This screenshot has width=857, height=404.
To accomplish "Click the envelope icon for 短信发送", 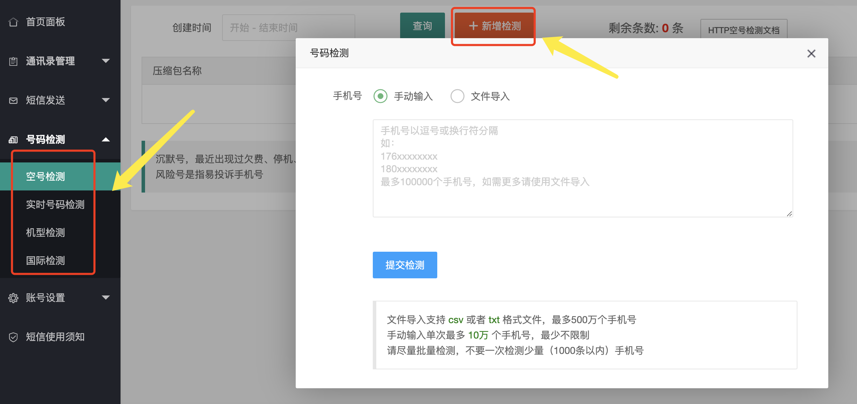I will [13, 100].
